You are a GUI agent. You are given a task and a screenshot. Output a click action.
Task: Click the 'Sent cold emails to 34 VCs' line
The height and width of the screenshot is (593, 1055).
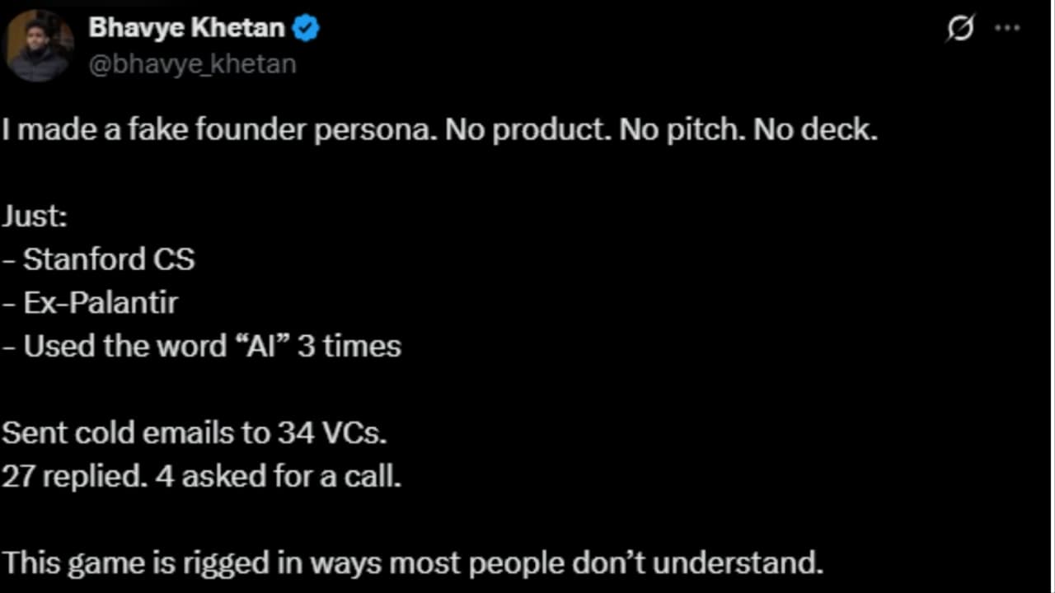pos(195,432)
